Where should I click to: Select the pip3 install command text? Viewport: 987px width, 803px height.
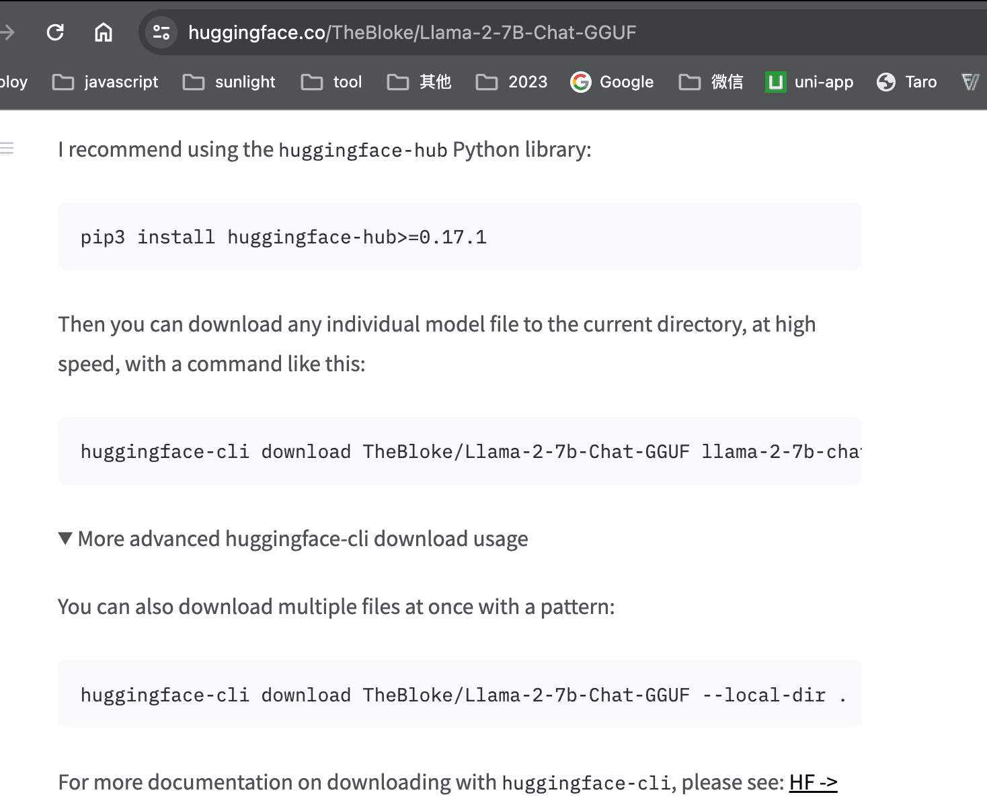pyautogui.click(x=284, y=236)
